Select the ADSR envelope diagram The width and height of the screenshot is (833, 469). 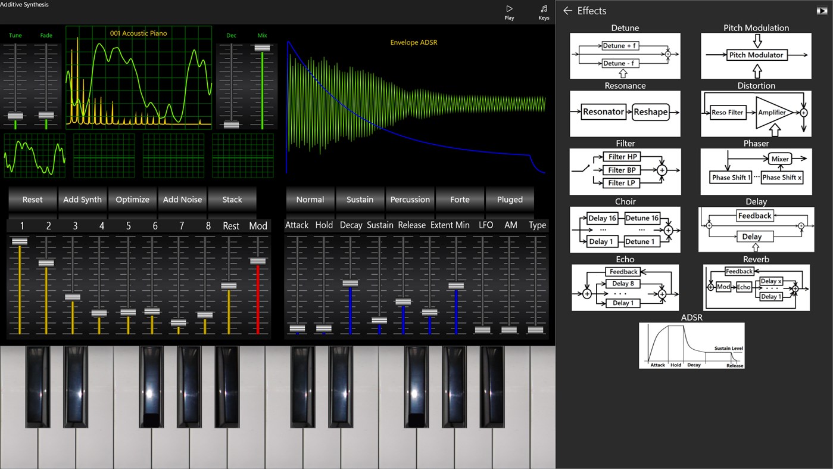[x=691, y=346]
